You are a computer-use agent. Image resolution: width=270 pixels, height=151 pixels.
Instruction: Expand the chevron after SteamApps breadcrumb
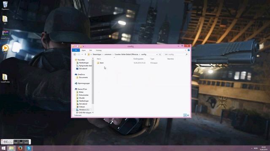click(103, 54)
